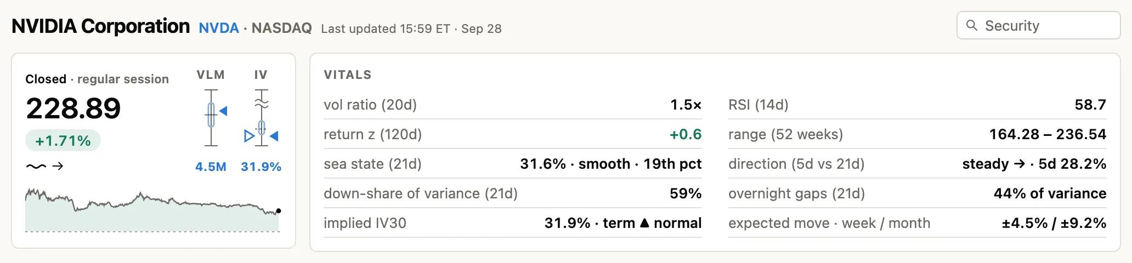1132x263 pixels.
Task: Click the VLM volume gauge icon
Action: coord(211,117)
